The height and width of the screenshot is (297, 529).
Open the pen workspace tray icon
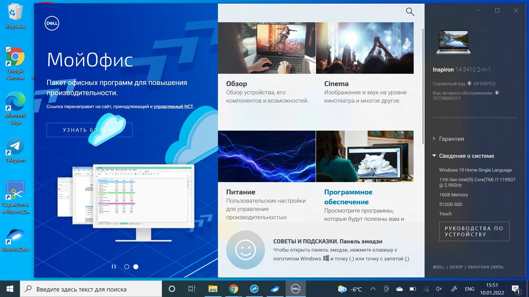click(454, 289)
